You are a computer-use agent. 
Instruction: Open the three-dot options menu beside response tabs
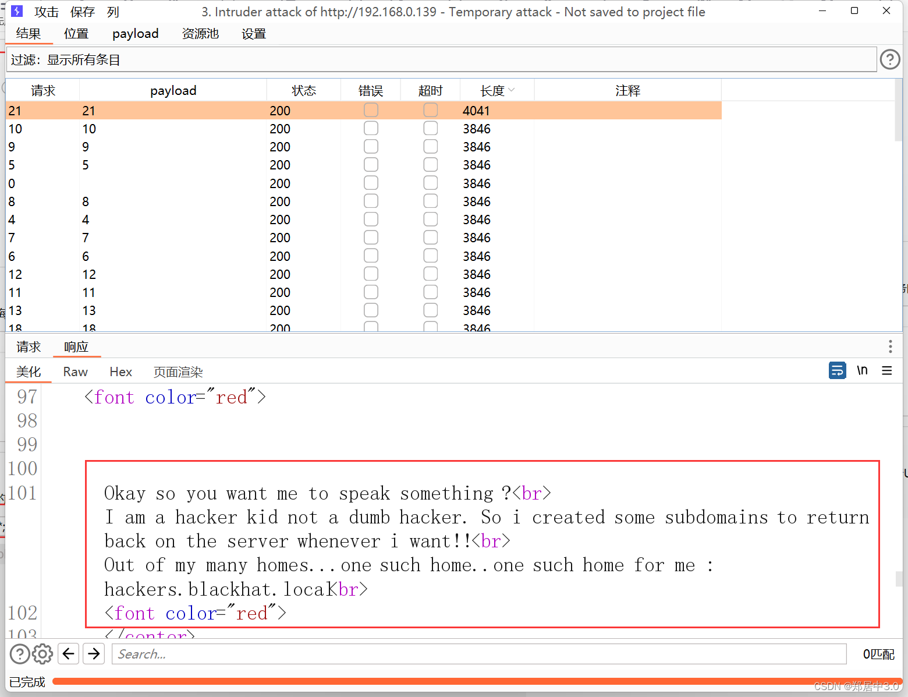(890, 346)
